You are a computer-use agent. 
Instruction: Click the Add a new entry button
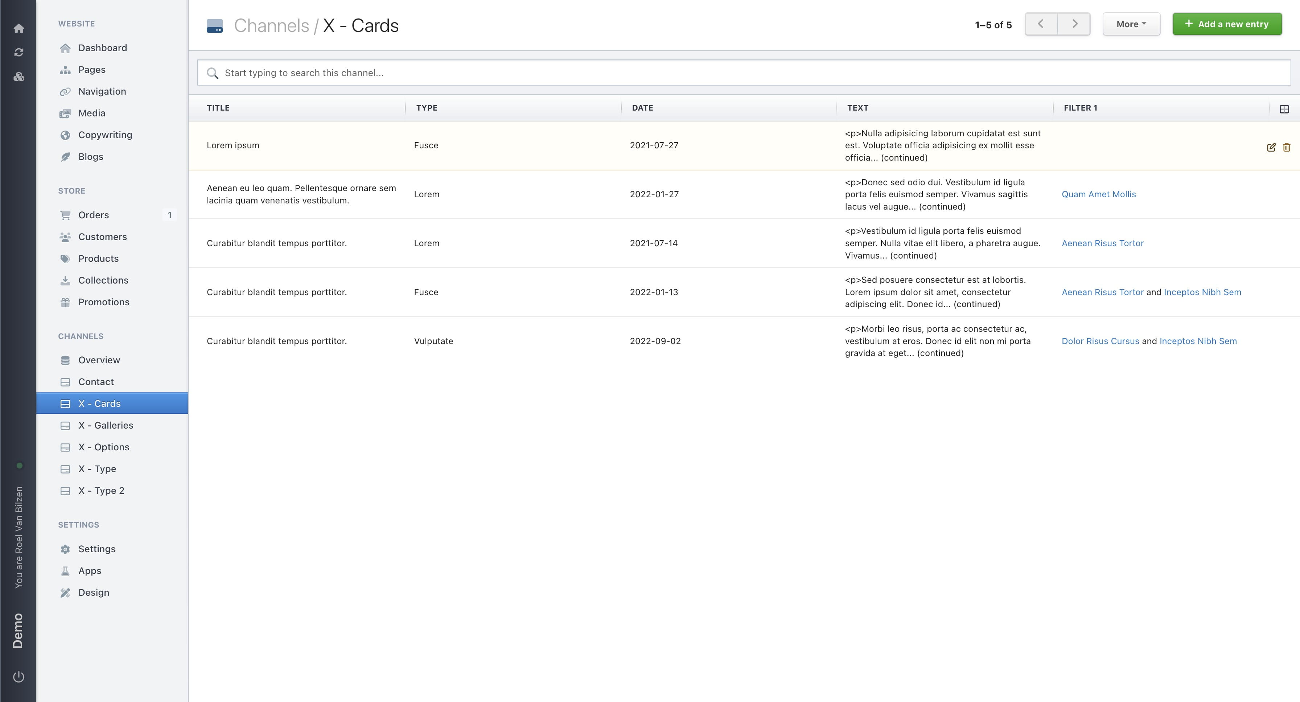click(x=1227, y=24)
